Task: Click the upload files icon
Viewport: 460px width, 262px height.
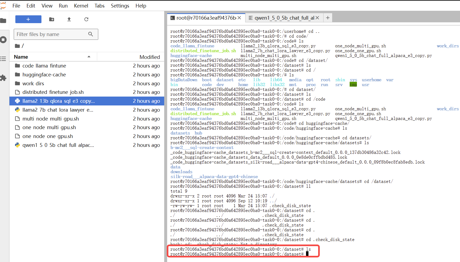Action: pyautogui.click(x=69, y=19)
